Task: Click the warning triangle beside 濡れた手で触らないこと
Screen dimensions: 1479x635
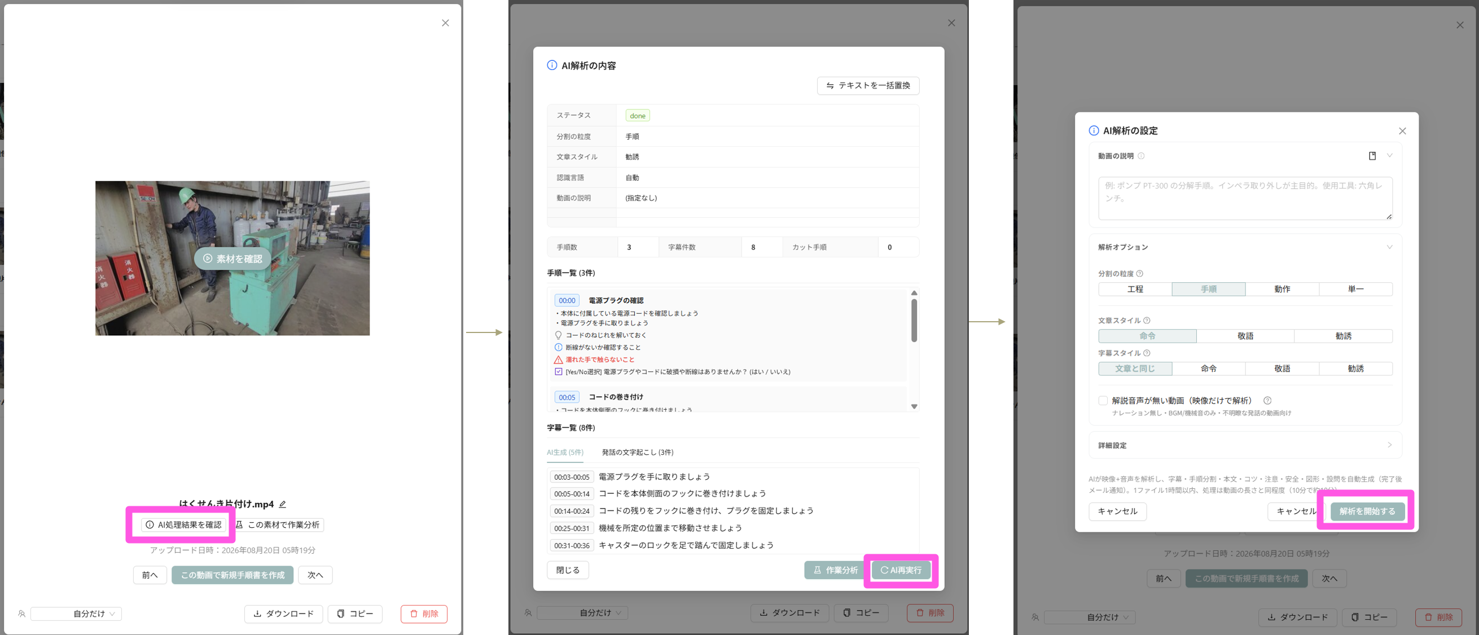Action: pos(558,360)
